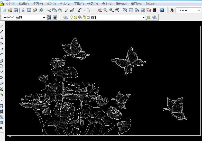This screenshot has height=141, width=202.
Task: Open the Multiline Text tool
Action: click(x=1, y=128)
